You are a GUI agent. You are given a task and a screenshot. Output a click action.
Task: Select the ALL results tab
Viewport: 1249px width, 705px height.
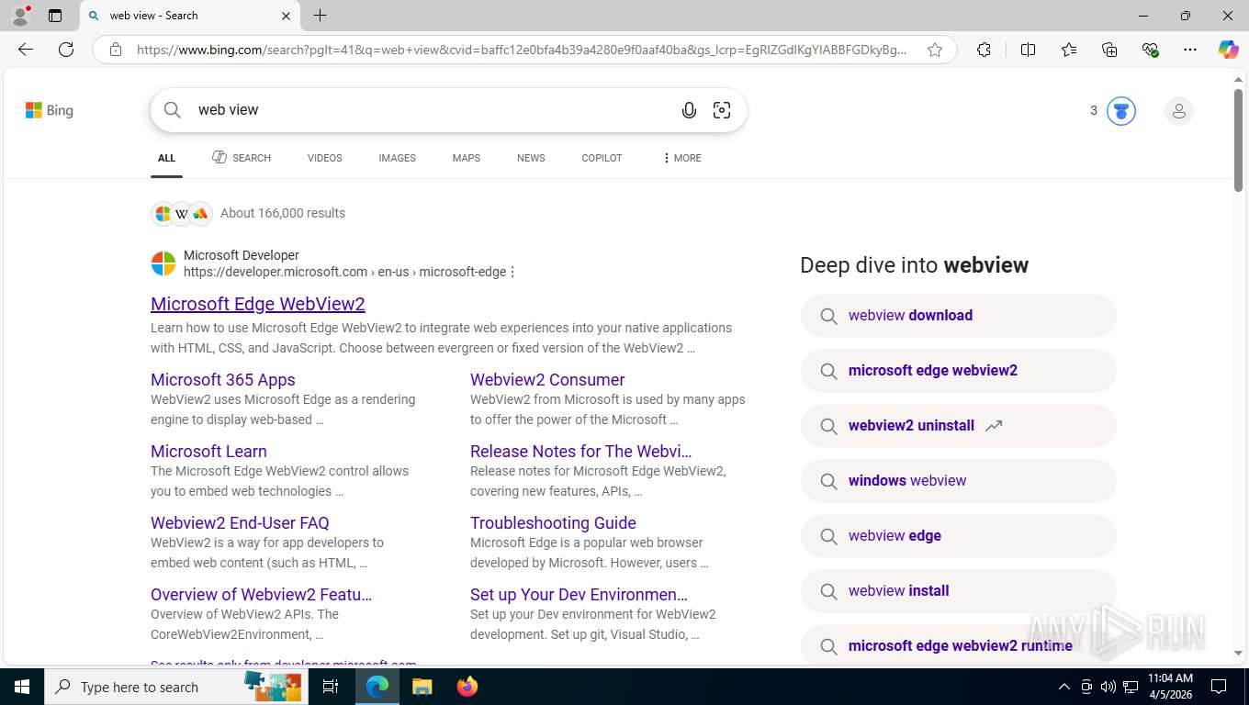(166, 158)
